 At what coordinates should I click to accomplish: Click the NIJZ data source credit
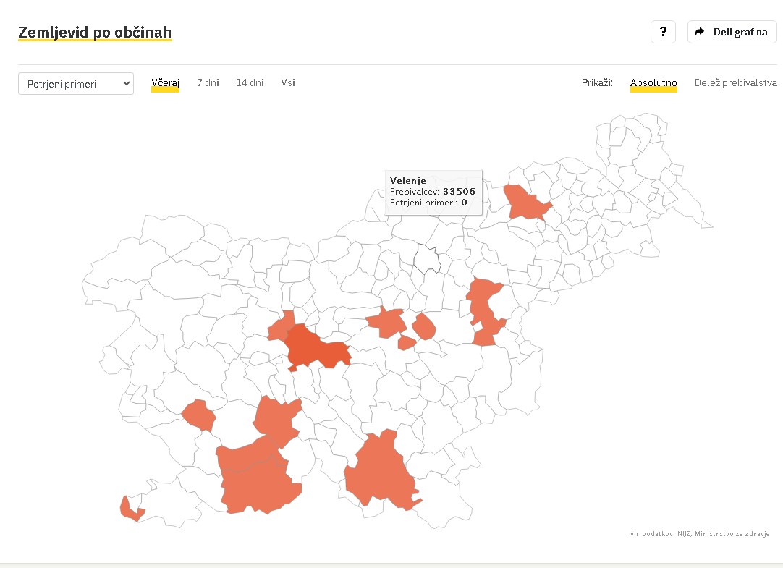click(700, 533)
